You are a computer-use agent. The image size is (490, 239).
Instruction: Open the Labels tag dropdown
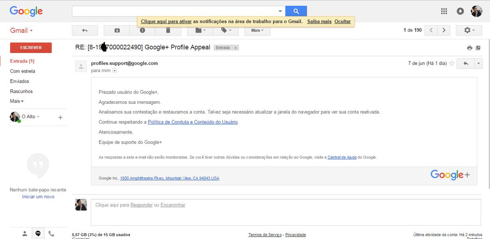(226, 30)
